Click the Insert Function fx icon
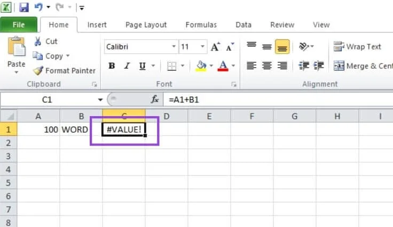 [155, 100]
